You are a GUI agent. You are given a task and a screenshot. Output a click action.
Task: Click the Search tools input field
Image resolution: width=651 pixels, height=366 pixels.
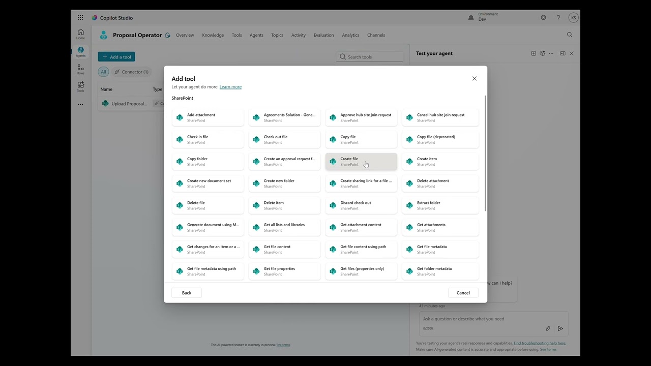pyautogui.click(x=370, y=57)
